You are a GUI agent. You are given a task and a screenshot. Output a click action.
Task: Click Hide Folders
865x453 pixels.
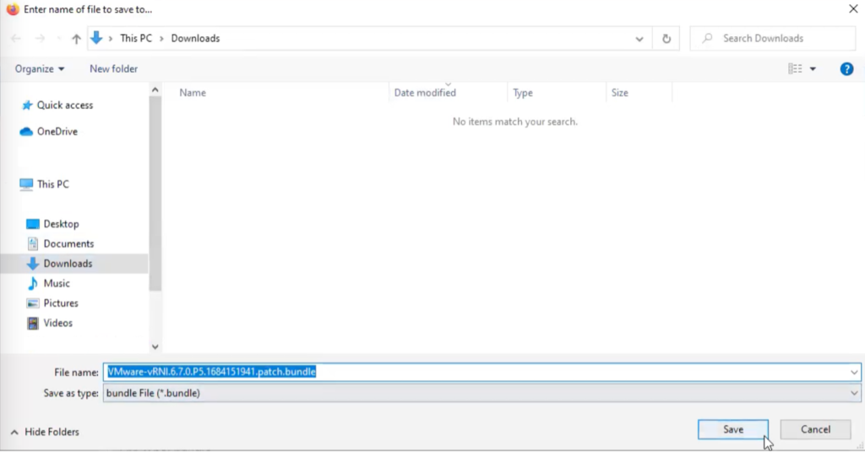point(46,432)
